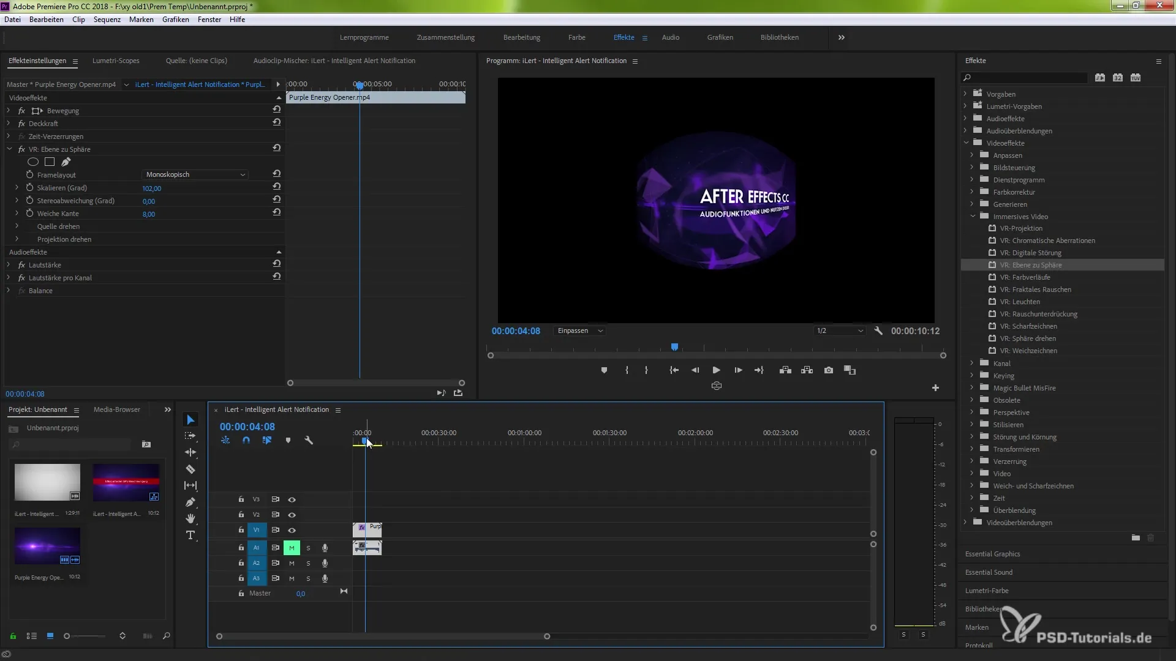The width and height of the screenshot is (1176, 661).
Task: Select the Slip tool
Action: click(x=190, y=485)
